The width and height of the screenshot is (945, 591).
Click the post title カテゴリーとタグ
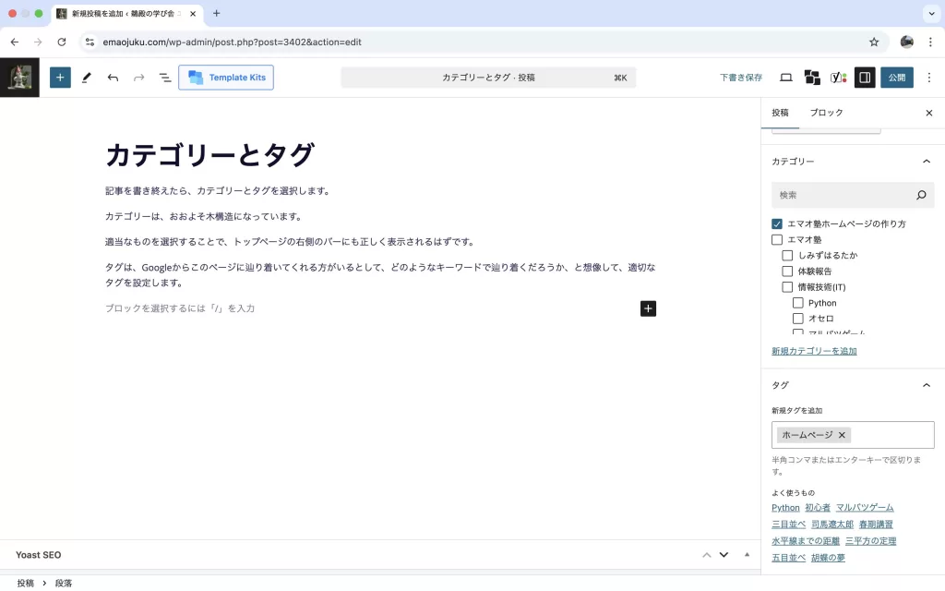209,155
